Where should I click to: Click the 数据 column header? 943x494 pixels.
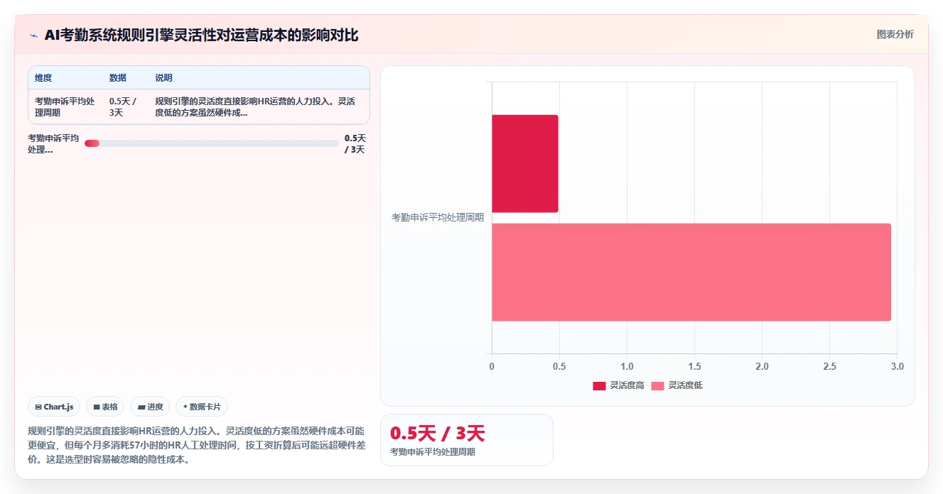point(118,78)
